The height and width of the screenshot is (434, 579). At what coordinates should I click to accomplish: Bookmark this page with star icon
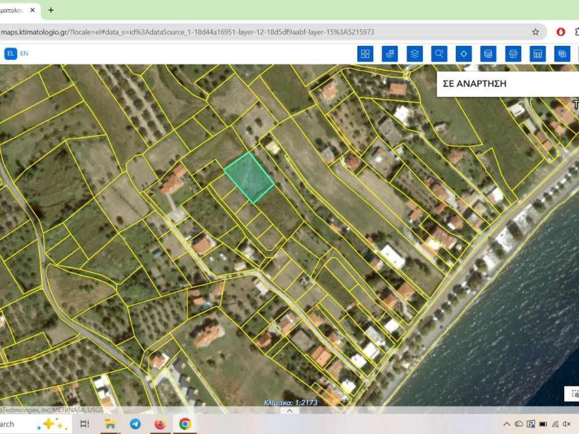tap(535, 32)
